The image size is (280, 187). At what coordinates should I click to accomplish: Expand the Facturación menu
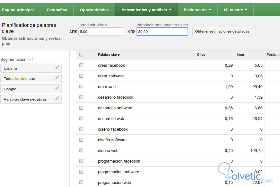(197, 10)
